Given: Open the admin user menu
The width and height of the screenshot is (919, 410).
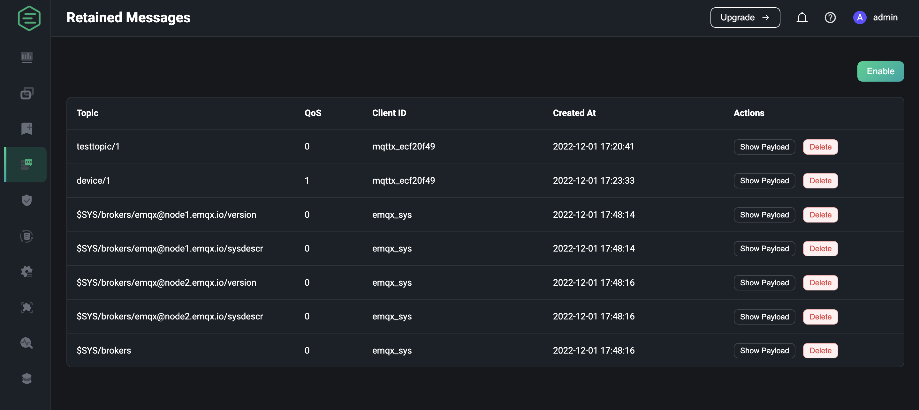Looking at the screenshot, I should pos(876,18).
